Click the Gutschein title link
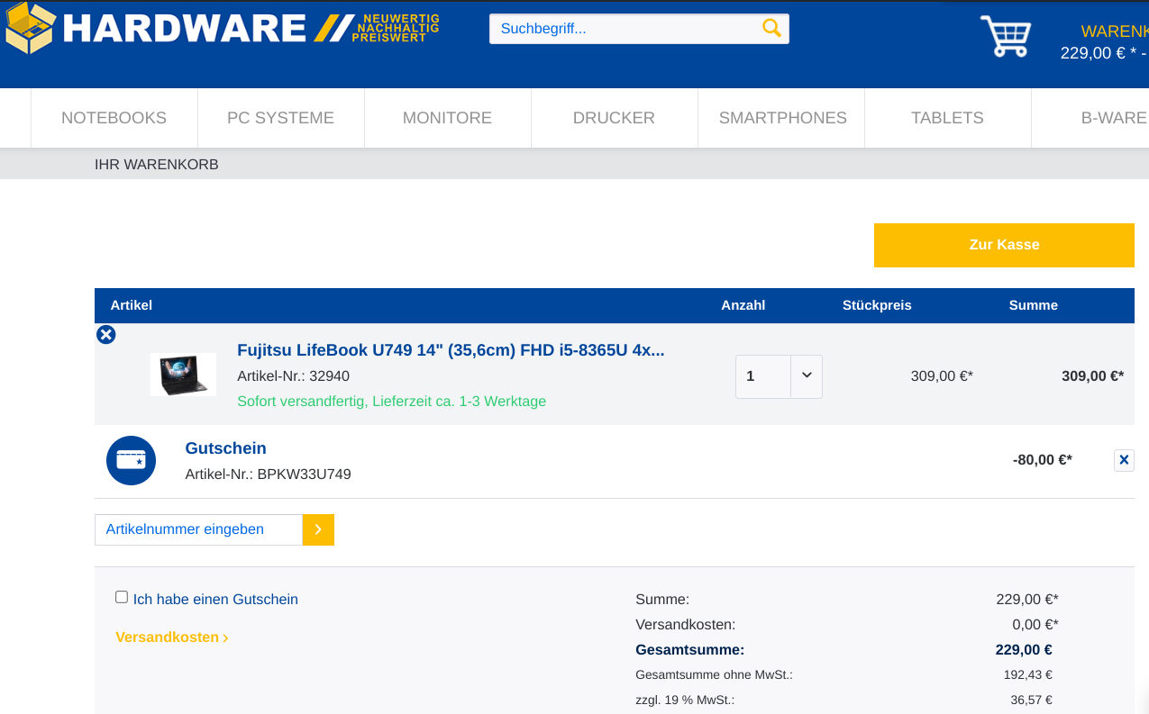The width and height of the screenshot is (1149, 714). pos(225,448)
